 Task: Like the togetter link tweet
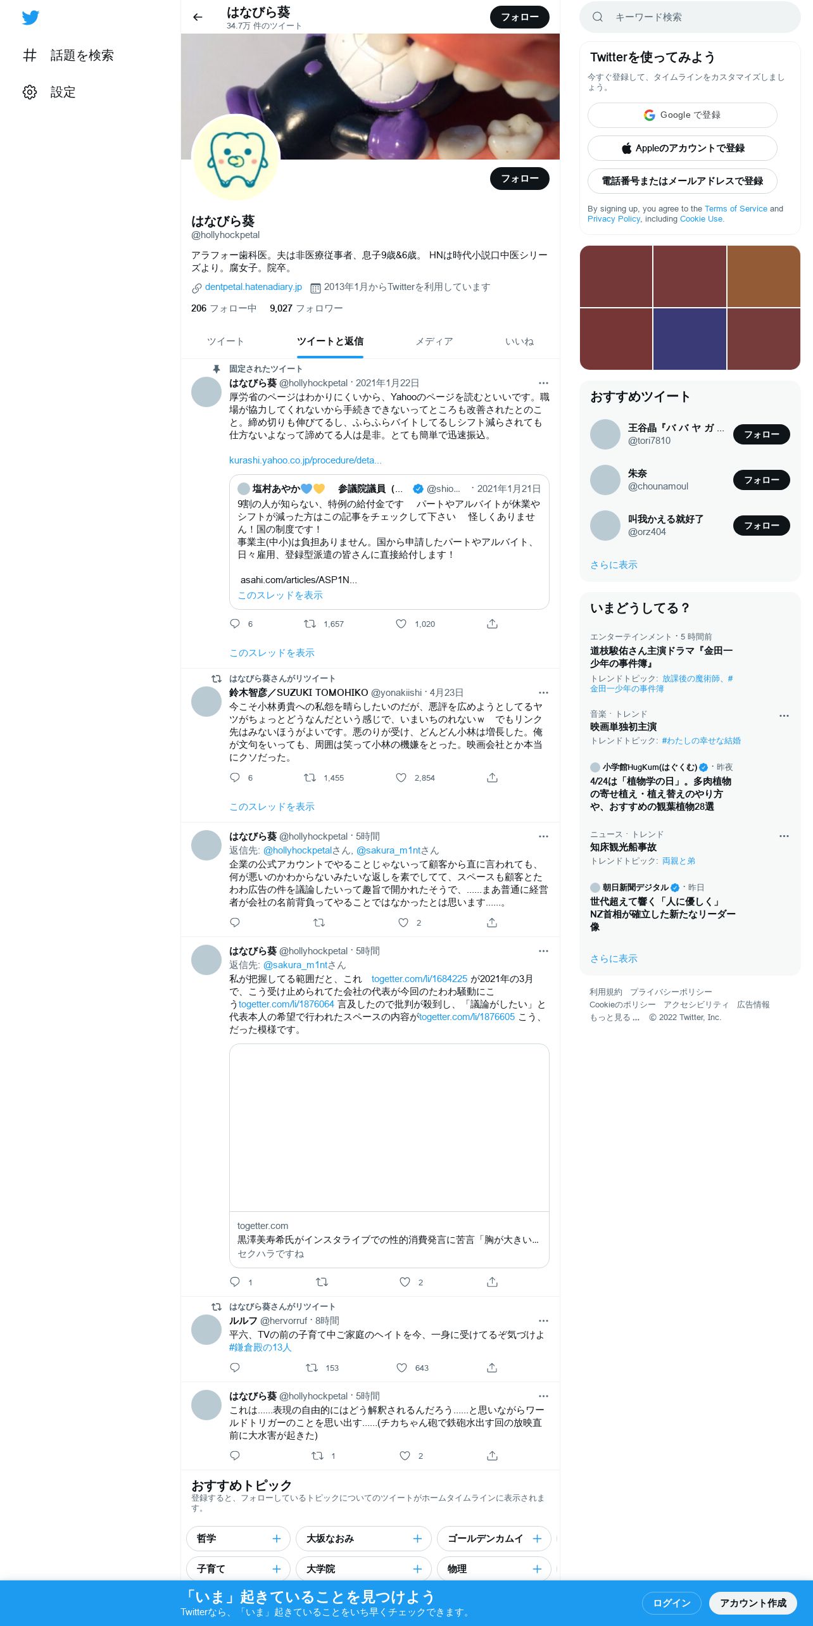click(405, 1282)
